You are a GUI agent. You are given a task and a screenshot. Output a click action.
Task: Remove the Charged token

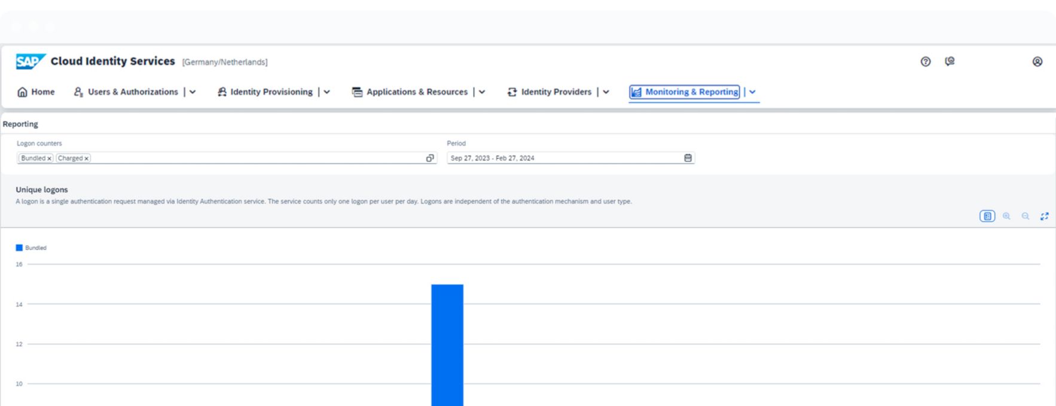tap(86, 159)
